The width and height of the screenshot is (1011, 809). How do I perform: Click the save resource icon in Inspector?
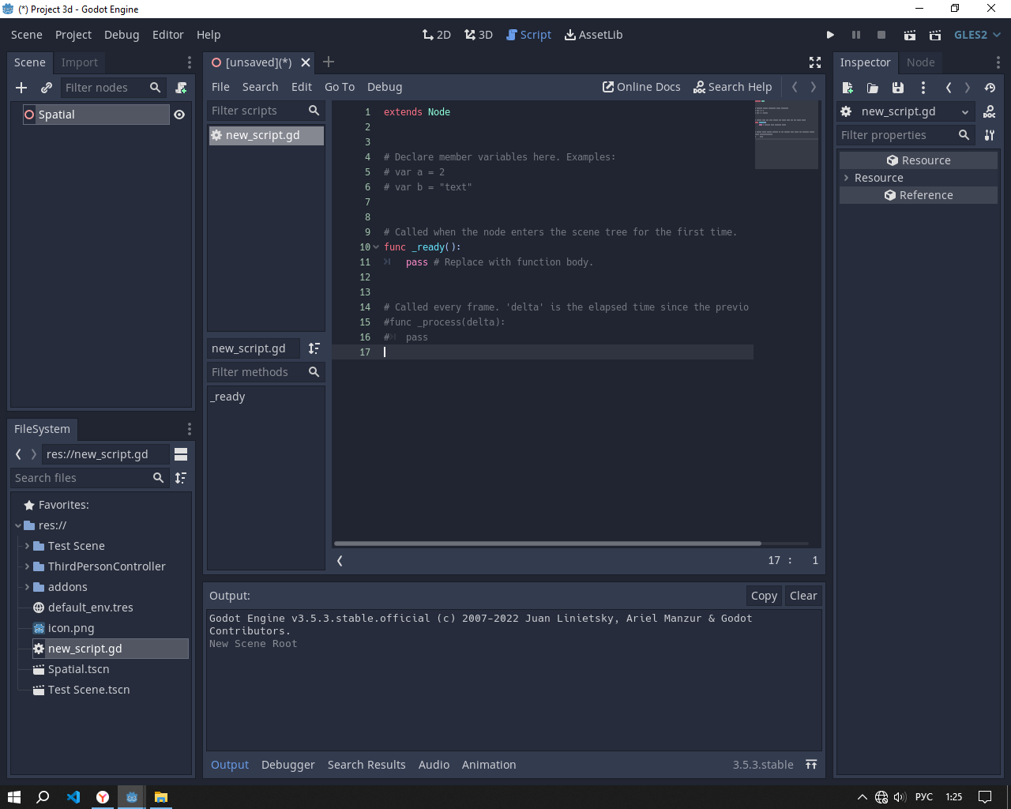click(x=897, y=88)
